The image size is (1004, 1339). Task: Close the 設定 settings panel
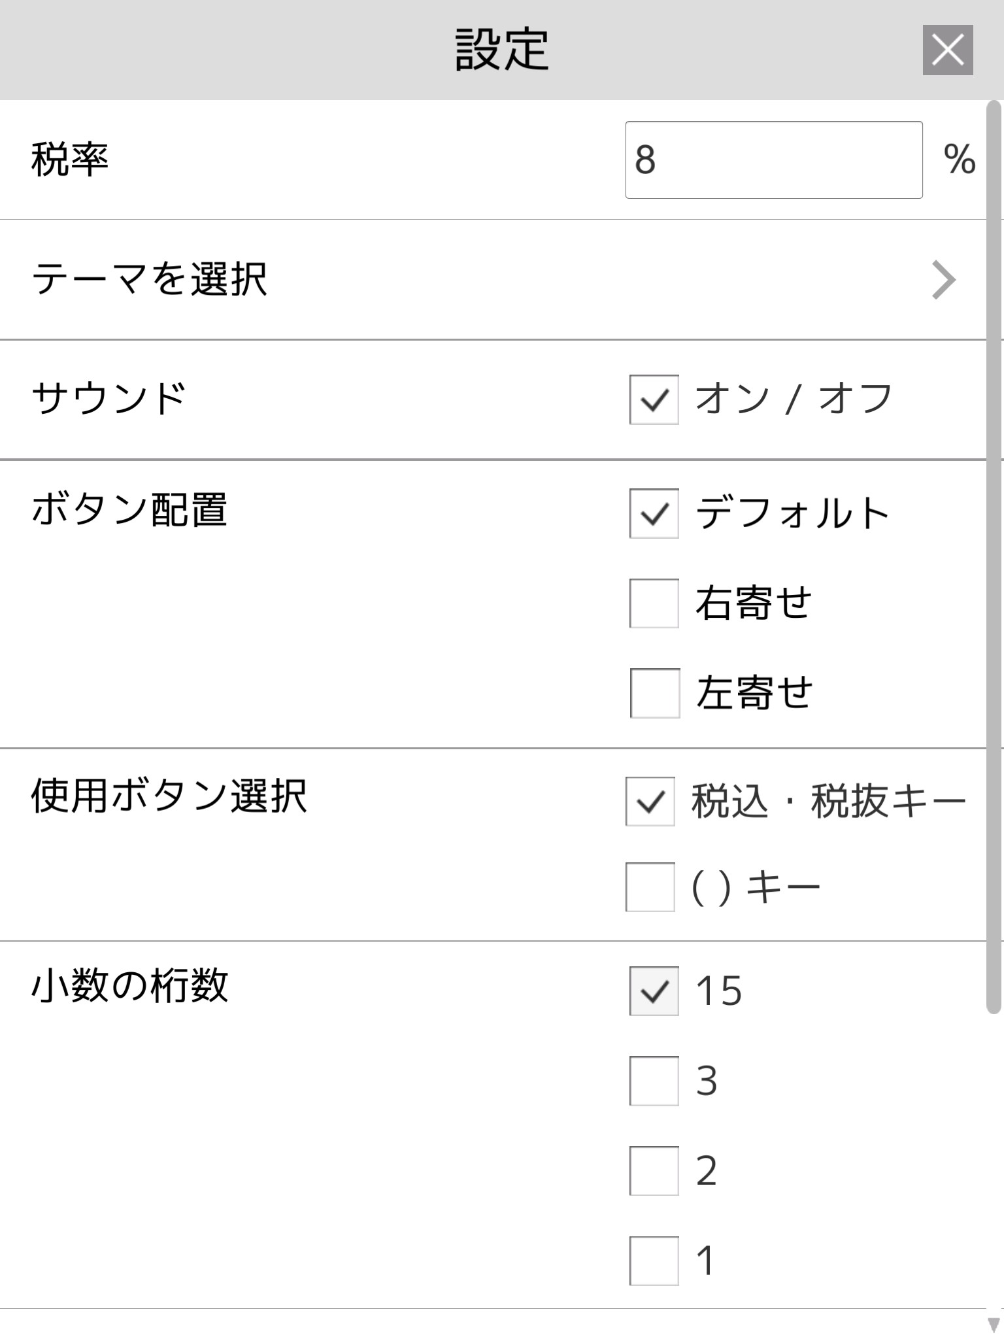948,50
